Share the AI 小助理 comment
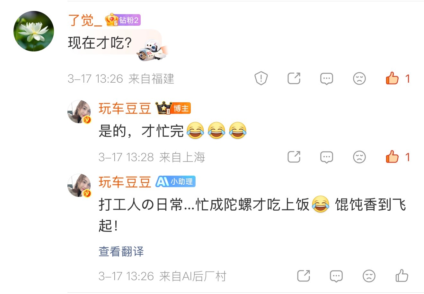This screenshot has height=294, width=424. click(304, 276)
